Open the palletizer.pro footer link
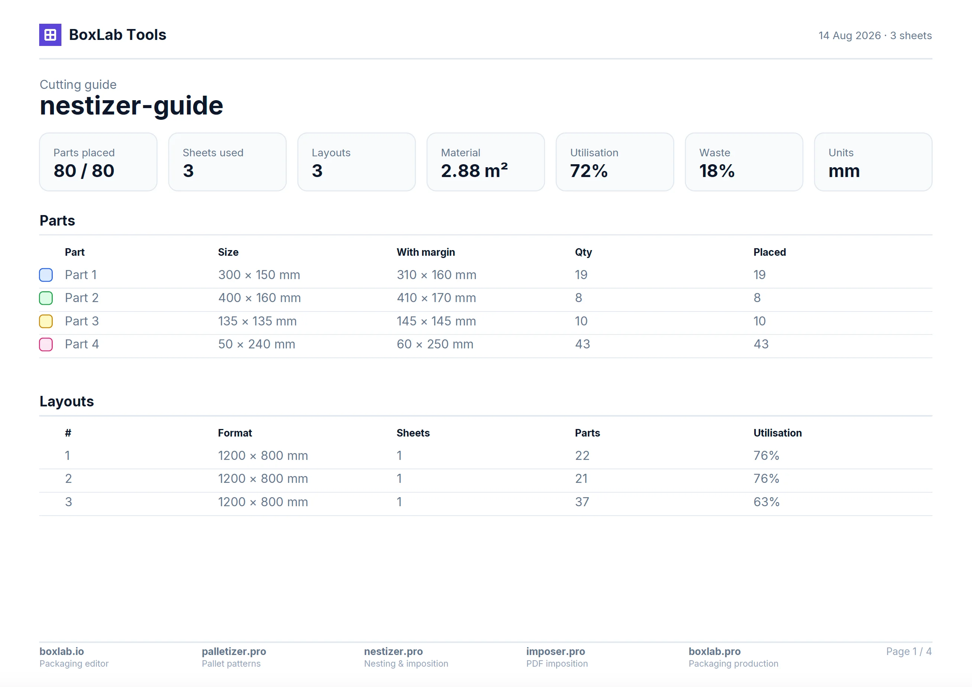 point(234,651)
